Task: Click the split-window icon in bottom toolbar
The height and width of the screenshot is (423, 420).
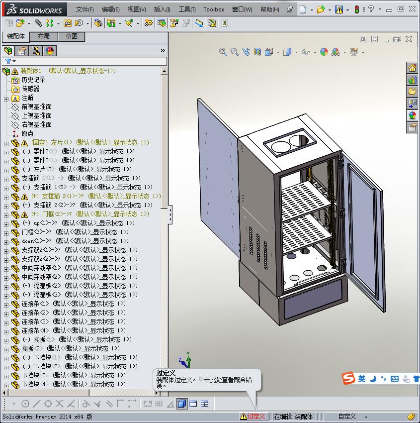Action: 193,404
